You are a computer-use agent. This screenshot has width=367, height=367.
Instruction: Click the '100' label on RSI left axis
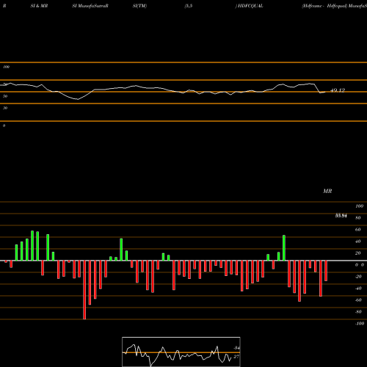6,67
